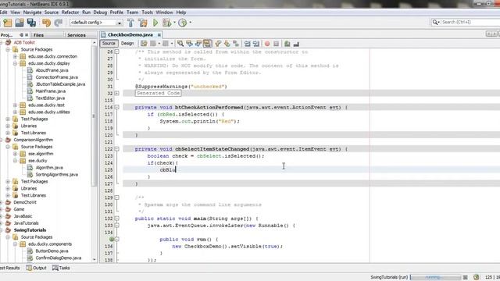Collapse the javadoc fold at line 129
500x281 pixels.
pyautogui.click(x=117, y=197)
